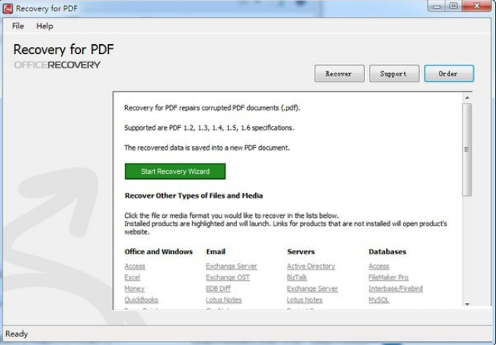Start the Recovery Wizard
Image resolution: width=496 pixels, height=345 pixels.
tap(175, 171)
